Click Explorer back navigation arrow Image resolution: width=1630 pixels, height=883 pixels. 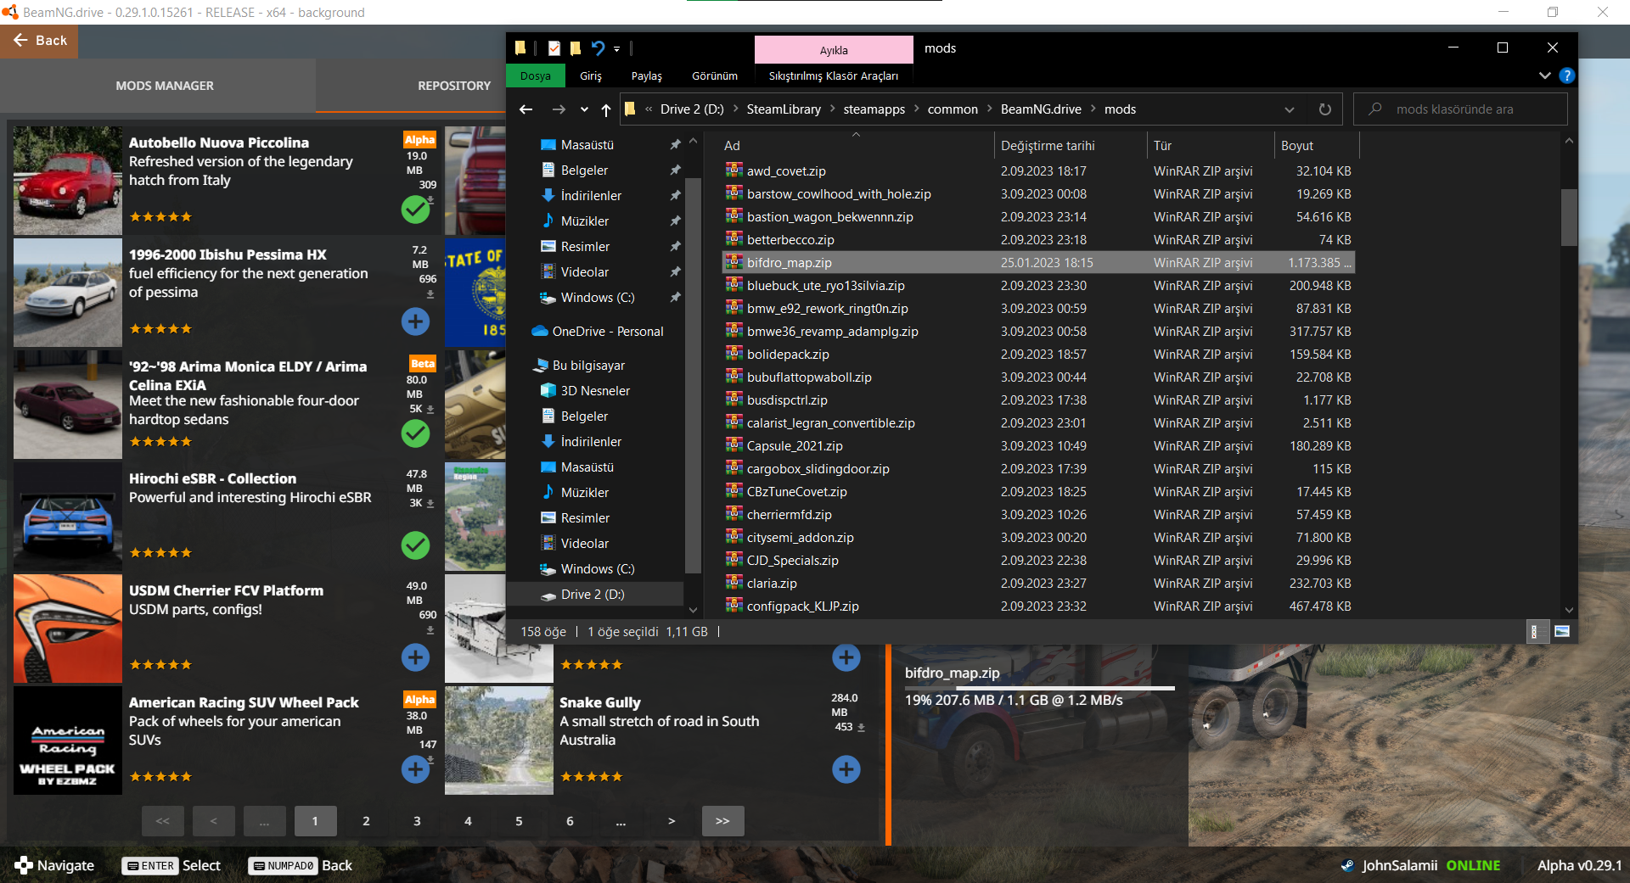(x=526, y=109)
